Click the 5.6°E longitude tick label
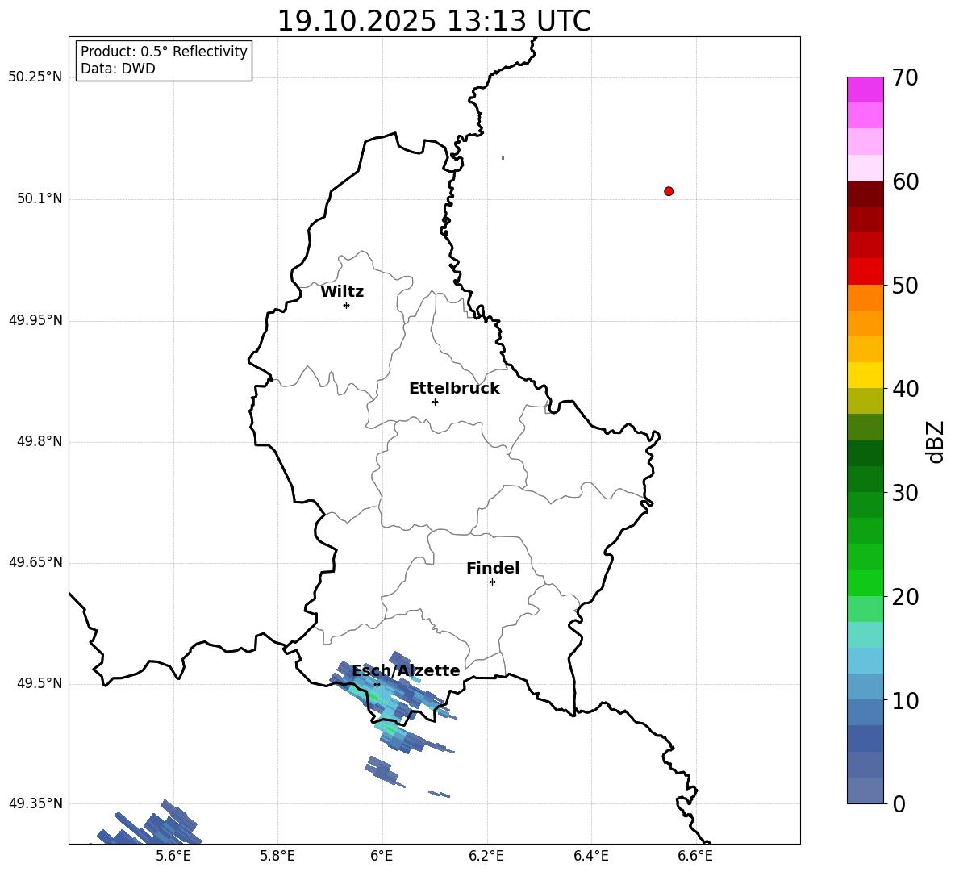The width and height of the screenshot is (955, 872). point(173,856)
